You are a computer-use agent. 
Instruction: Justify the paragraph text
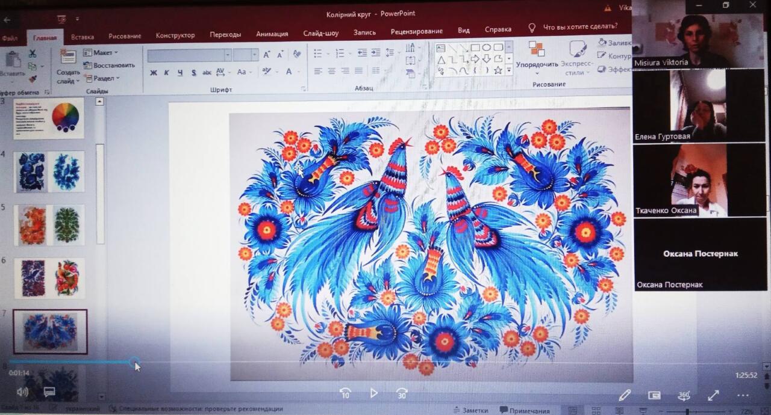[359, 71]
